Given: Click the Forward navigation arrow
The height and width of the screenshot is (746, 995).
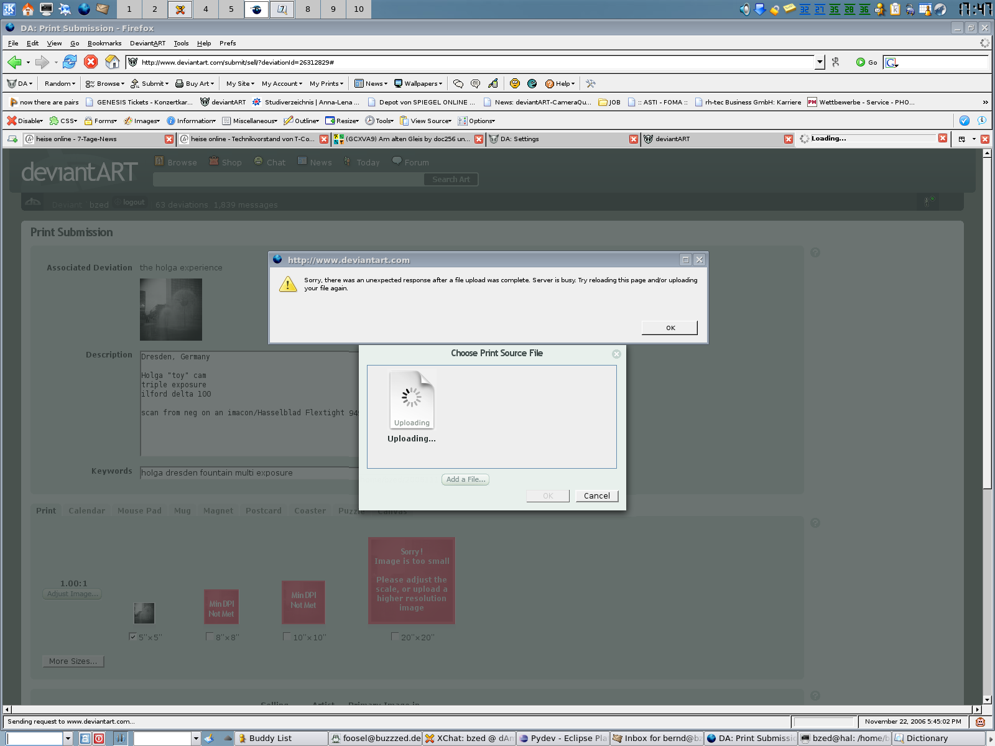Looking at the screenshot, I should [42, 62].
